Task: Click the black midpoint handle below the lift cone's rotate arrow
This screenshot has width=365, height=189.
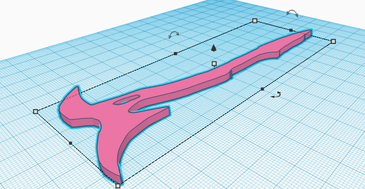Action: [176, 54]
